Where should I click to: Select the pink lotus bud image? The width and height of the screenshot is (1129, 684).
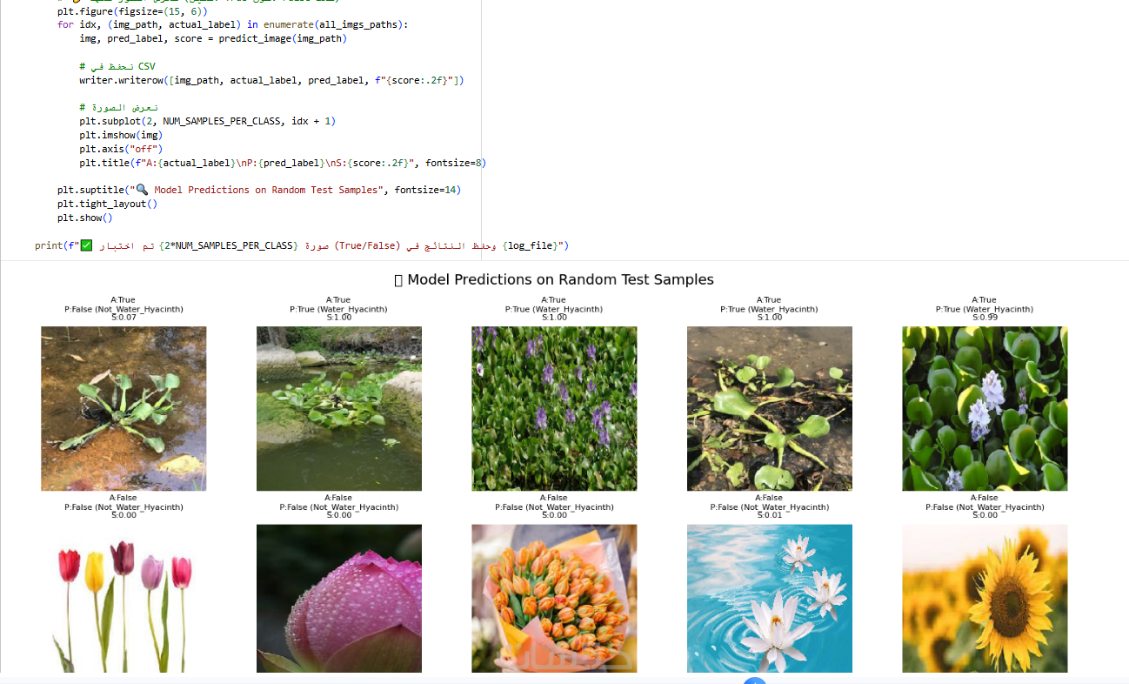pos(339,598)
